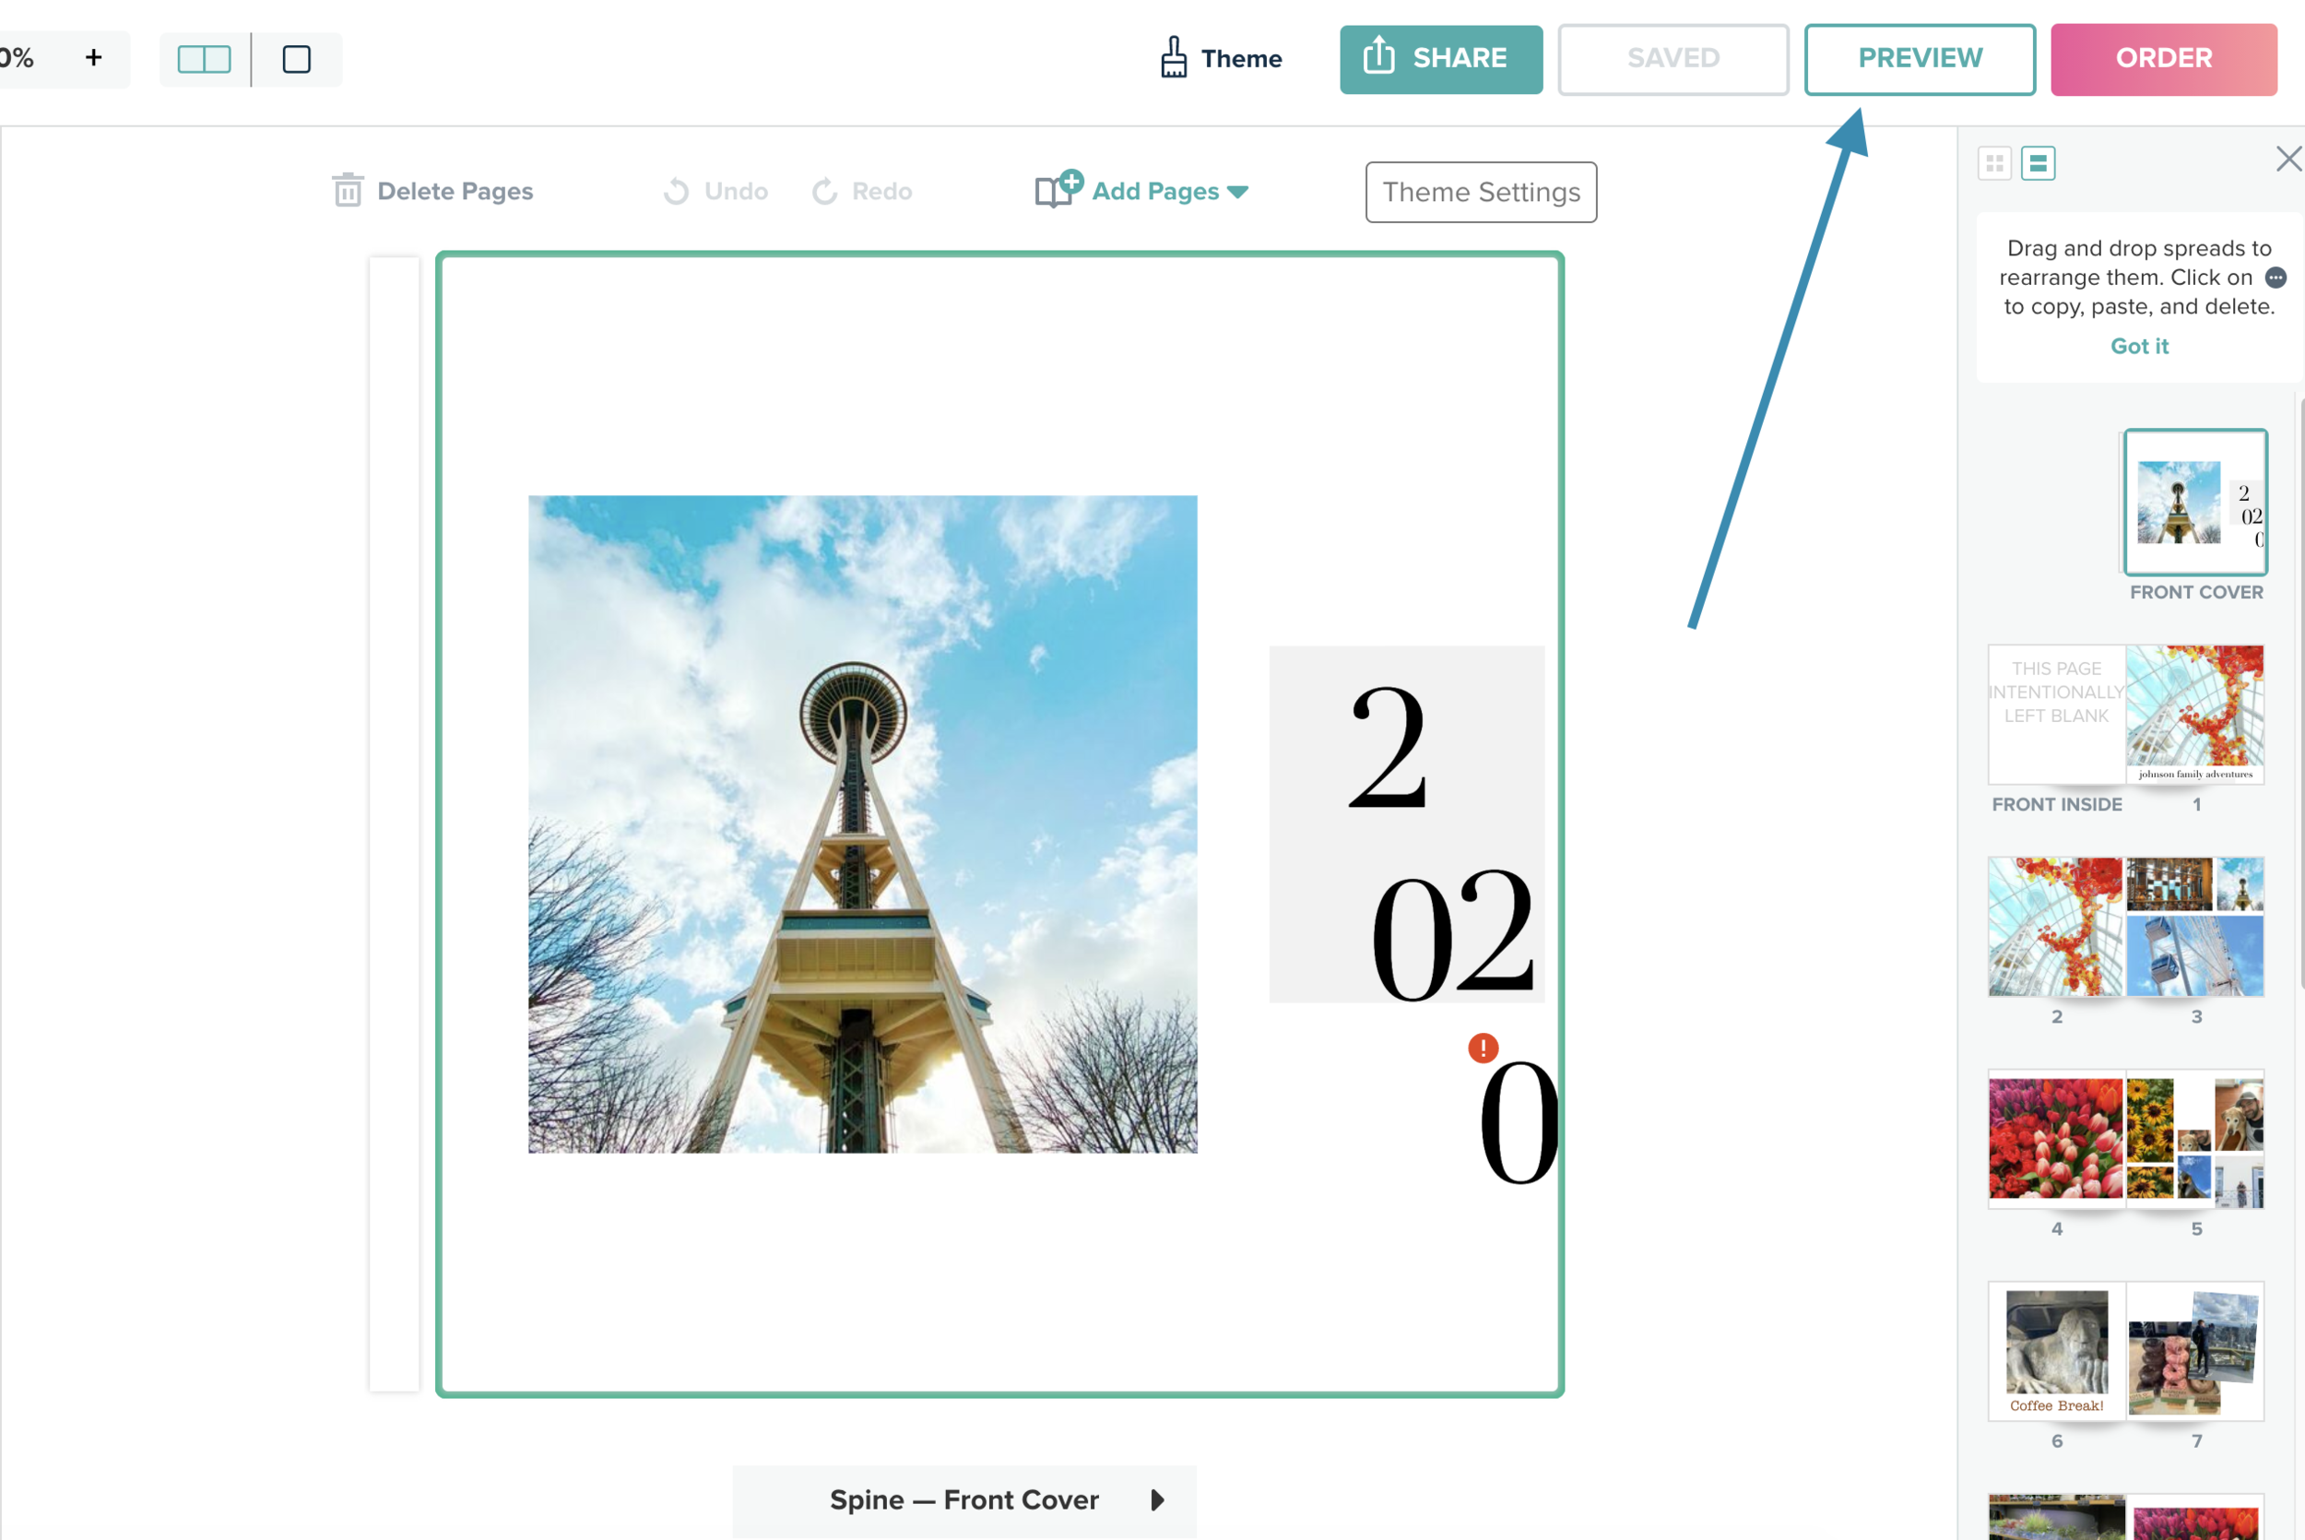This screenshot has height=1540, width=2305.
Task: Click the warning indicator on the cover text
Action: [x=1483, y=1048]
